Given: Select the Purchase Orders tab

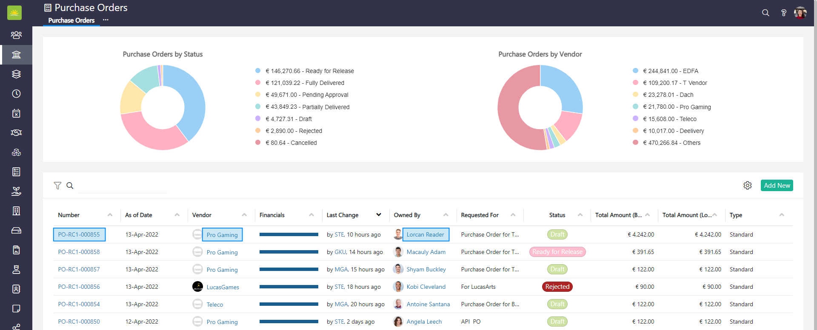Looking at the screenshot, I should [71, 20].
